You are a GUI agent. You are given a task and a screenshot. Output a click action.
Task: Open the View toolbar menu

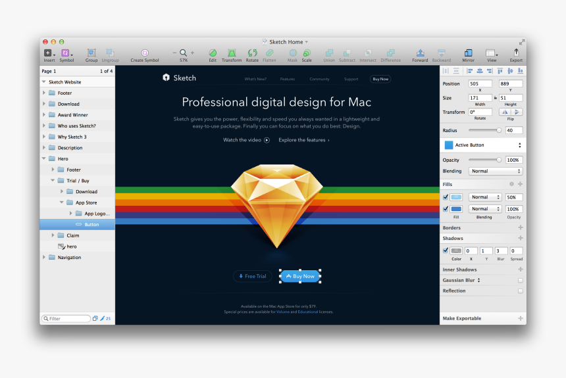491,53
